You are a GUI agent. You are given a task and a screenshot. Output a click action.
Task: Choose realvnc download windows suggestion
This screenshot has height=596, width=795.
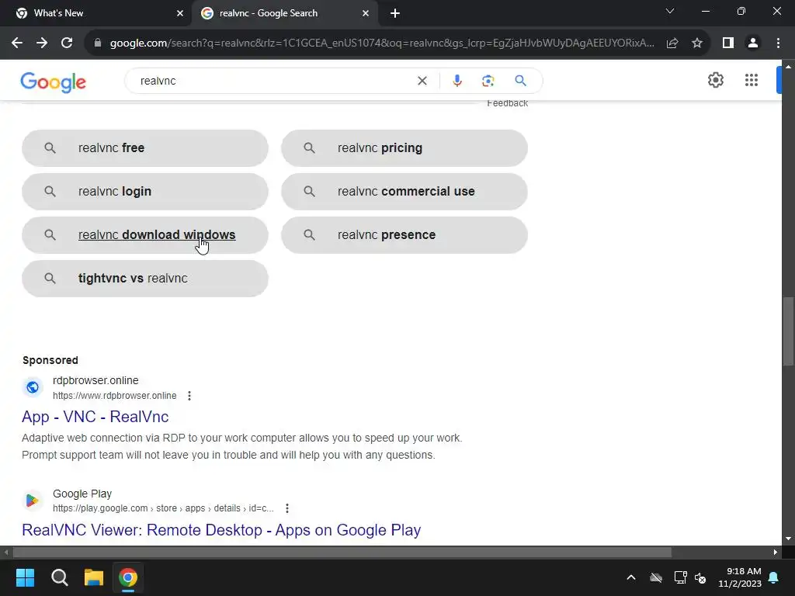(x=145, y=235)
